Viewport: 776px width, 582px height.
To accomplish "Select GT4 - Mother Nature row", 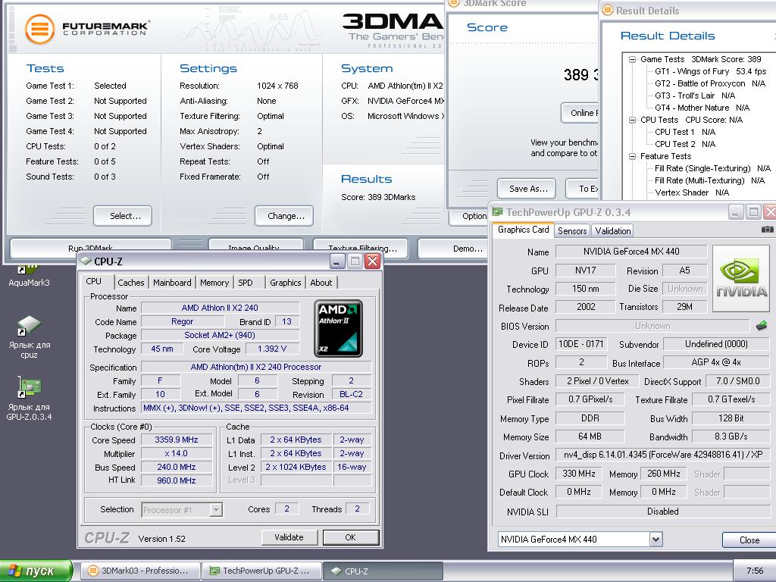I will 702,108.
